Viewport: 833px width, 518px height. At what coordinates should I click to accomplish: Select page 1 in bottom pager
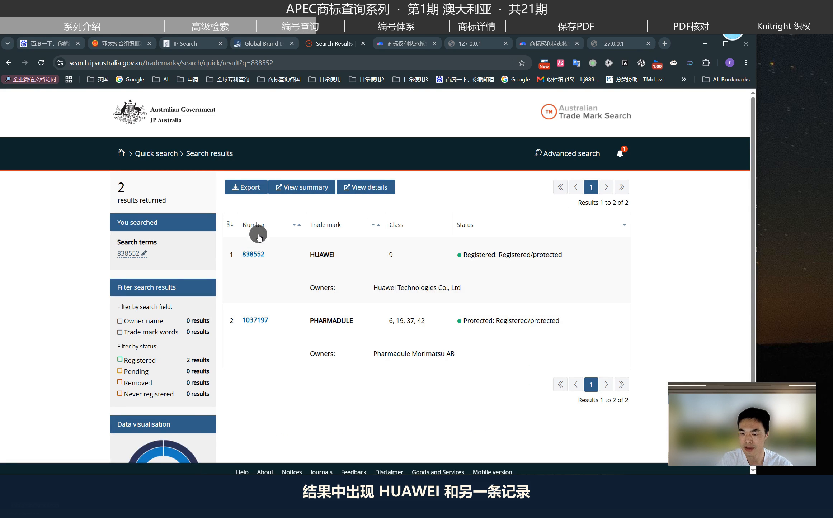(591, 384)
